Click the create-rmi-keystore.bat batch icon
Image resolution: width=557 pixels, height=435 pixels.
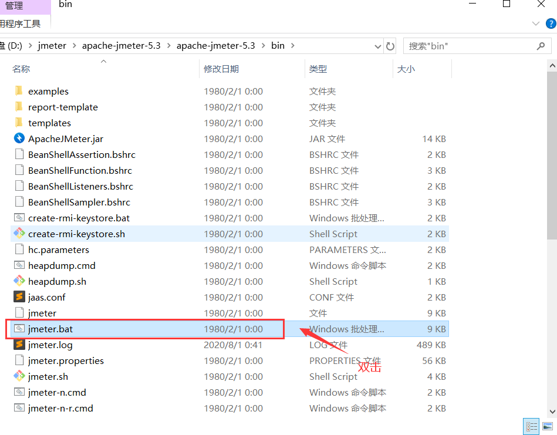19,217
